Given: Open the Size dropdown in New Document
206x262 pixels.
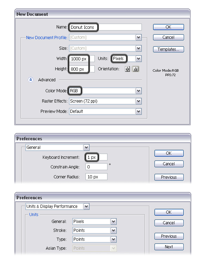Looking at the screenshot, I should pos(105,48).
